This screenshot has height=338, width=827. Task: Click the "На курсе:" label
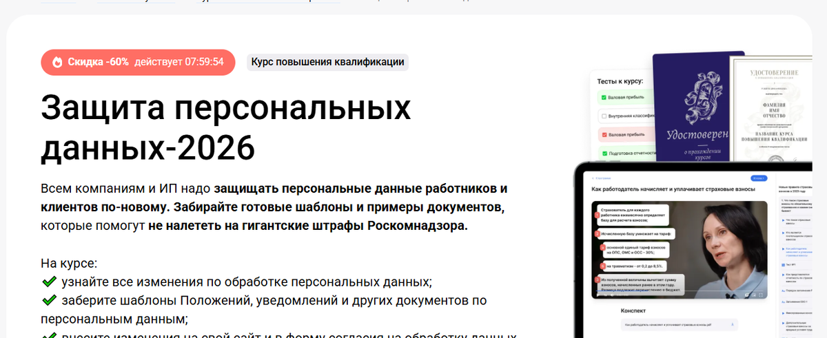[x=69, y=263]
